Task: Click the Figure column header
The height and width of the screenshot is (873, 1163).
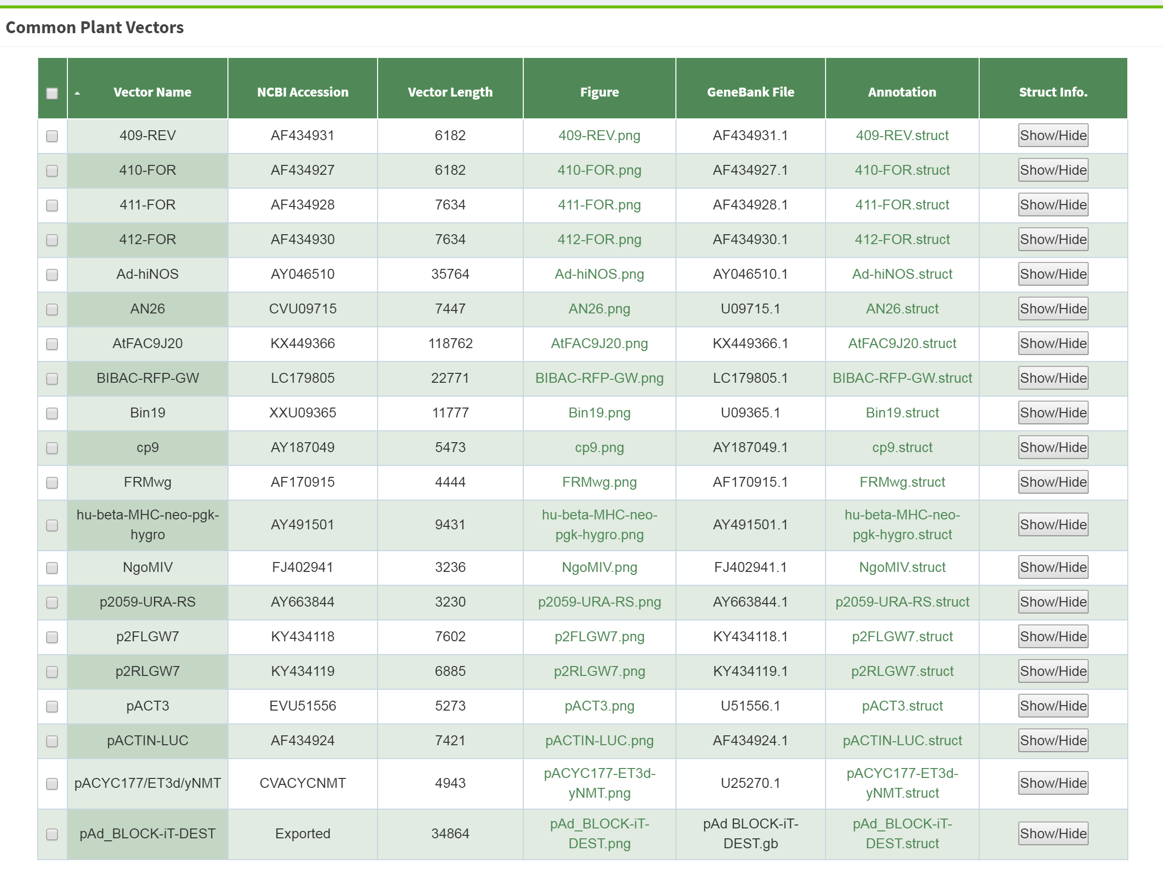Action: coord(599,92)
